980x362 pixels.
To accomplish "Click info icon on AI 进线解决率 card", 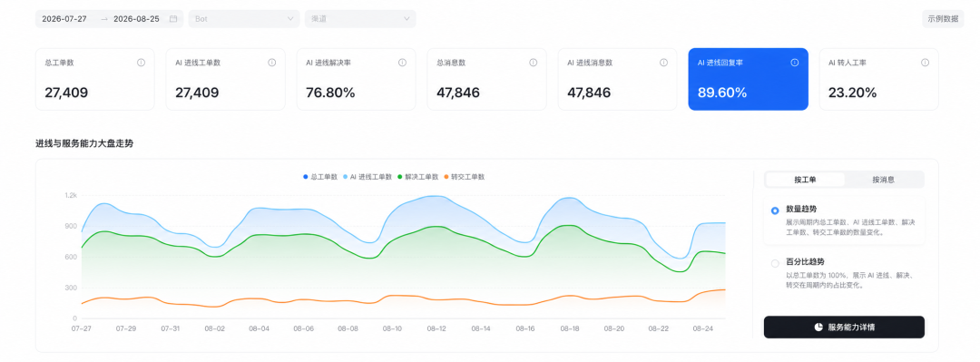I will tap(403, 63).
